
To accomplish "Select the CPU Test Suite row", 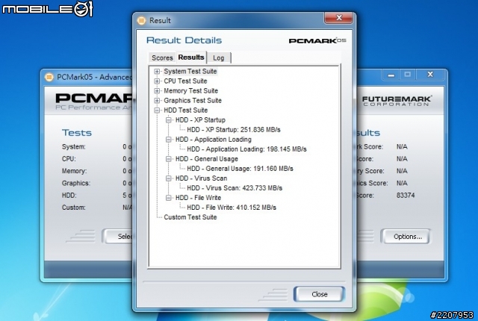I will tap(185, 81).
